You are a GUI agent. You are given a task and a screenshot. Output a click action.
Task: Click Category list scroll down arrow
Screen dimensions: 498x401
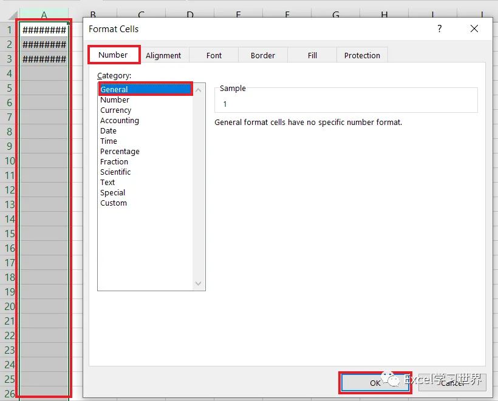click(199, 283)
